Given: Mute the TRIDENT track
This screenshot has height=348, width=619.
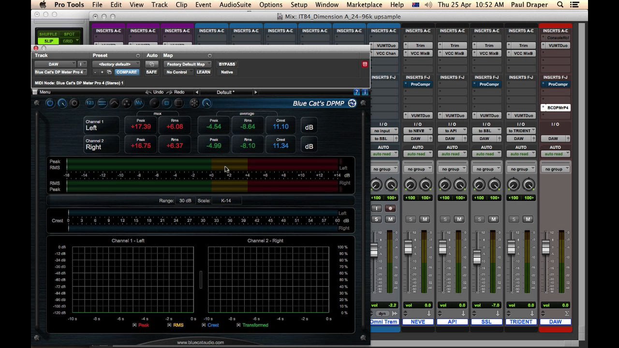Looking at the screenshot, I should click(x=528, y=219).
